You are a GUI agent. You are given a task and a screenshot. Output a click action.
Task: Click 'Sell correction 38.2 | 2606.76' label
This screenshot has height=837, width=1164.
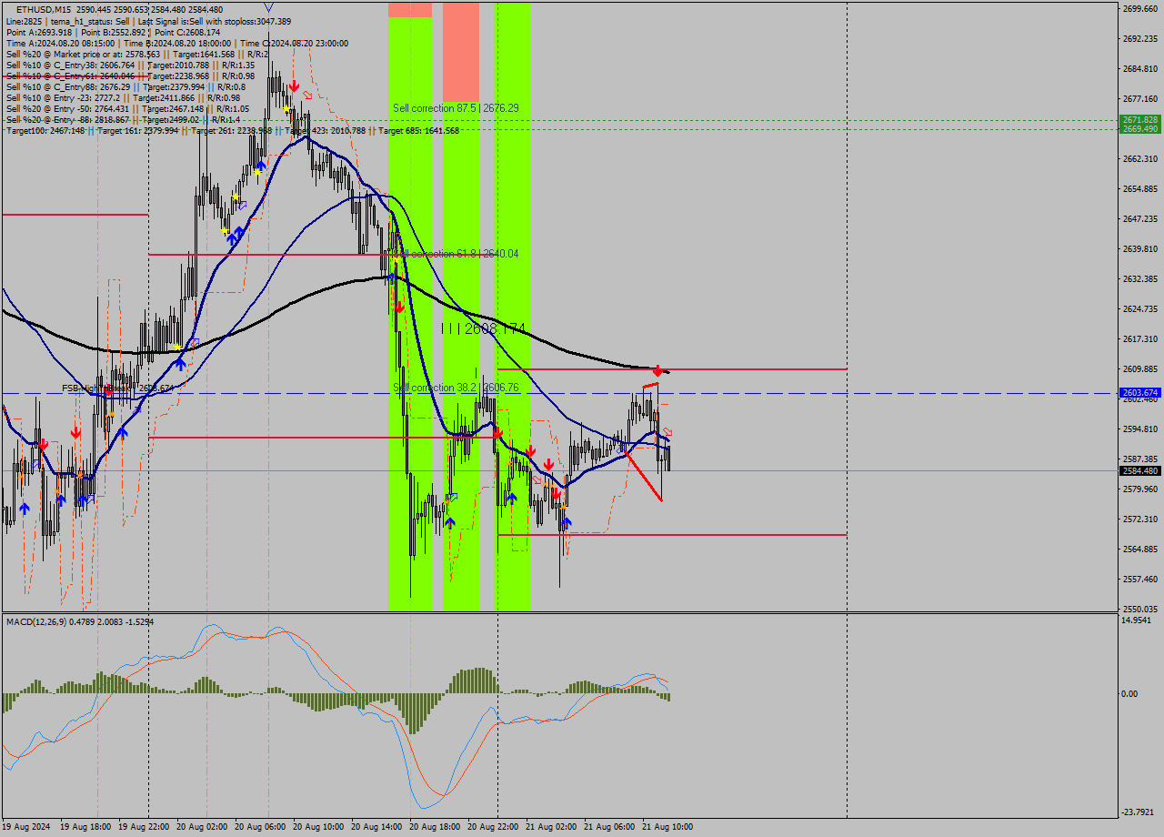[456, 388]
